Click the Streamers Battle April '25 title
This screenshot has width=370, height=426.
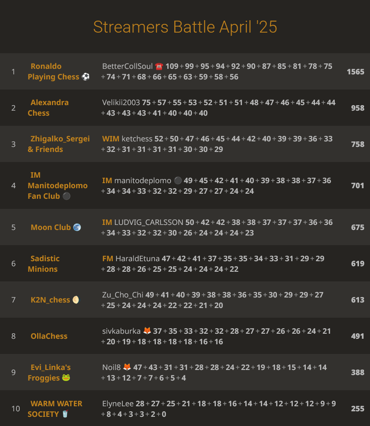(185, 27)
